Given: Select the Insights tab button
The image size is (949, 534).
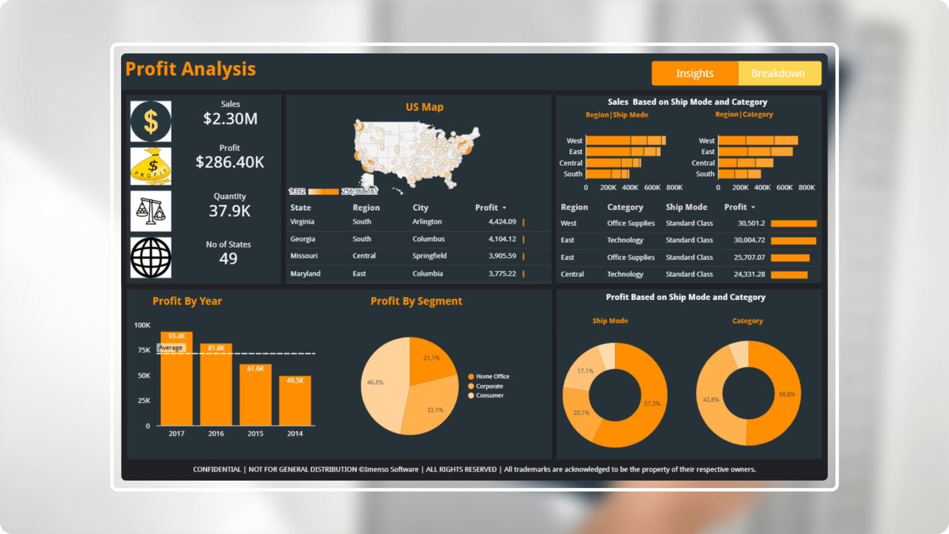Looking at the screenshot, I should click(693, 73).
